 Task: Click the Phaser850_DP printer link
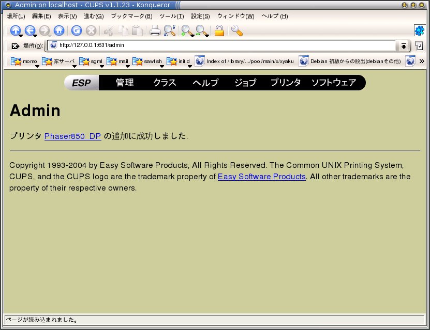point(72,136)
